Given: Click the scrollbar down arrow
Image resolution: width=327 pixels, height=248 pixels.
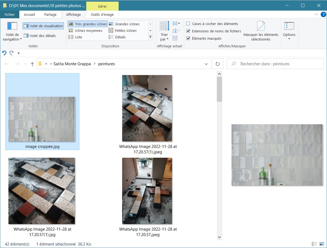Looking at the screenshot, I should pos(220,237).
